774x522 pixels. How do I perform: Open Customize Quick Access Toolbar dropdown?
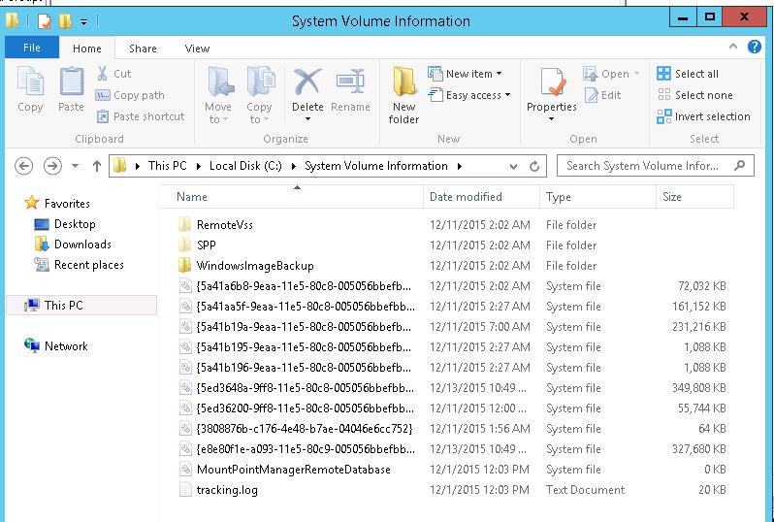coord(84,21)
